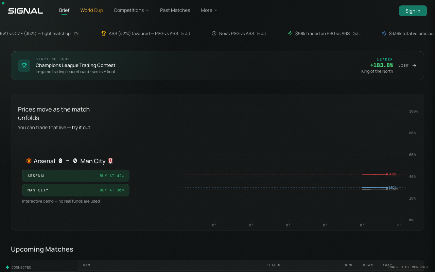The height and width of the screenshot is (272, 435).
Task: Open the World Cup tab
Action: [x=91, y=10]
